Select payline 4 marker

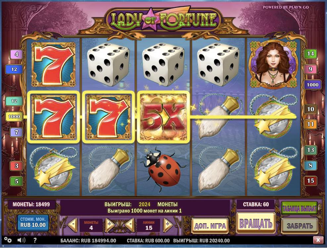pos(16,54)
